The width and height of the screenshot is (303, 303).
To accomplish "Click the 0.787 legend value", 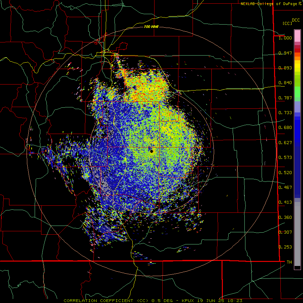I will pos(285,98).
